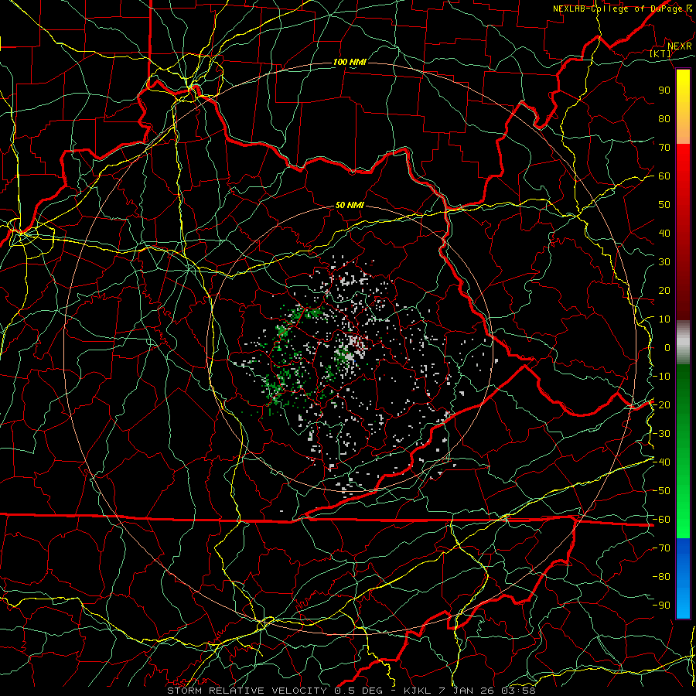Screen dimensions: 696x696
Task: Click the -70 value on the velocity scale
Action: click(x=661, y=548)
